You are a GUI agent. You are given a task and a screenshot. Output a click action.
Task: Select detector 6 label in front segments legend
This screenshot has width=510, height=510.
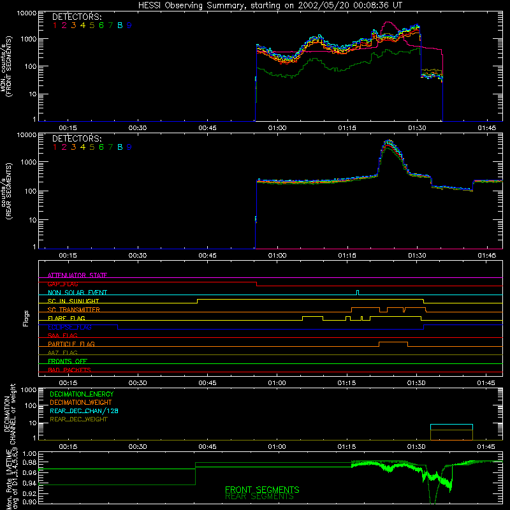[x=101, y=25]
